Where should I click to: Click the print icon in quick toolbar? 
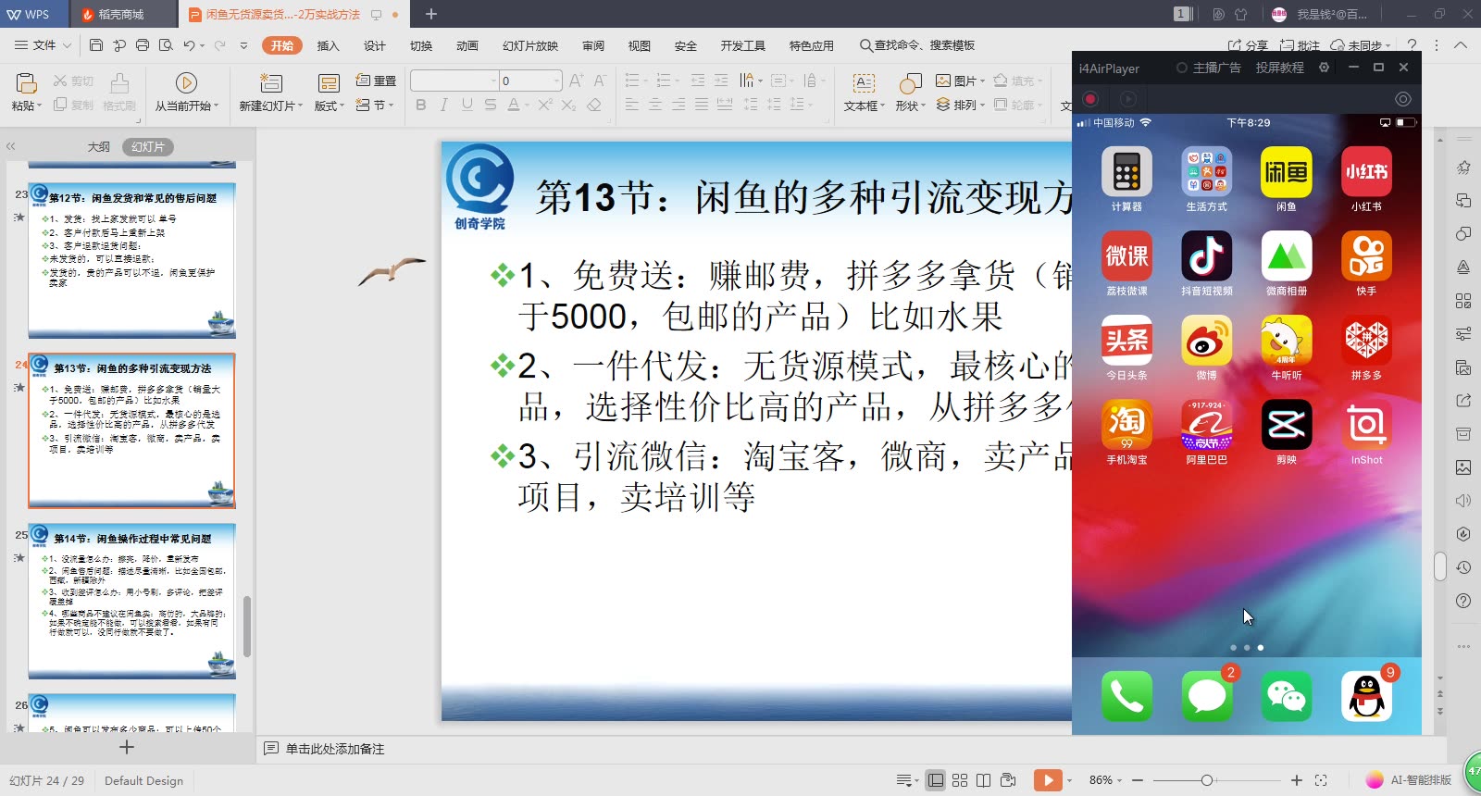[142, 44]
